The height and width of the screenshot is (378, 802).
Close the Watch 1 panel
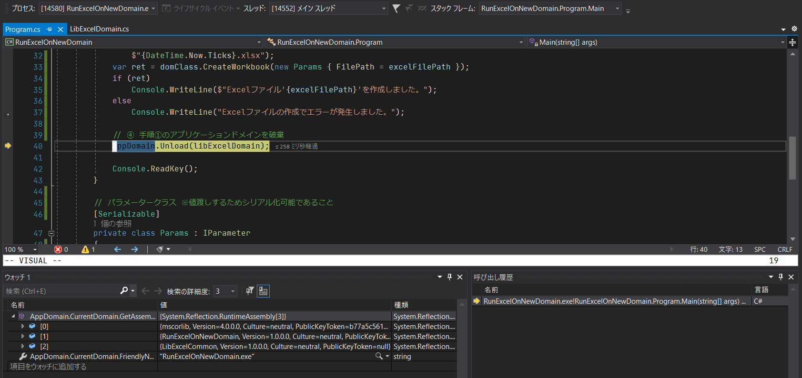[460, 277]
